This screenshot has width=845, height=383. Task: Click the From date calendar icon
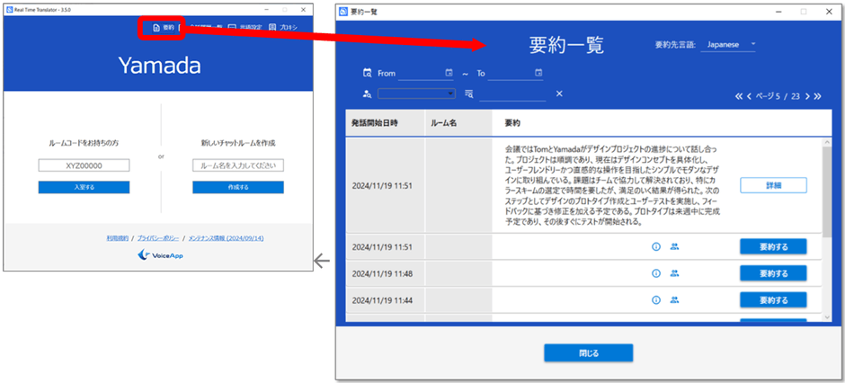point(449,73)
